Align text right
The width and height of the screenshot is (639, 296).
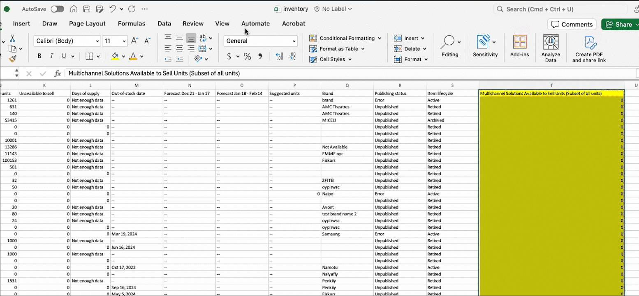tap(191, 48)
